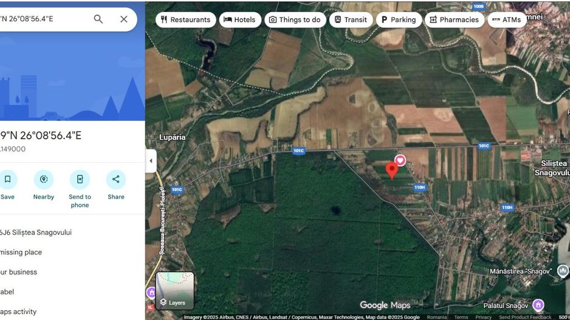Open the Layers map type thumbnail
The height and width of the screenshot is (320, 570).
click(x=175, y=291)
